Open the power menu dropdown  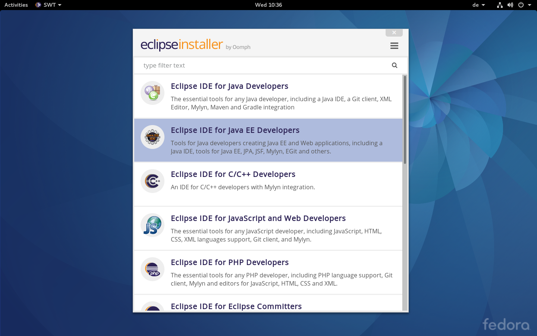522,5
